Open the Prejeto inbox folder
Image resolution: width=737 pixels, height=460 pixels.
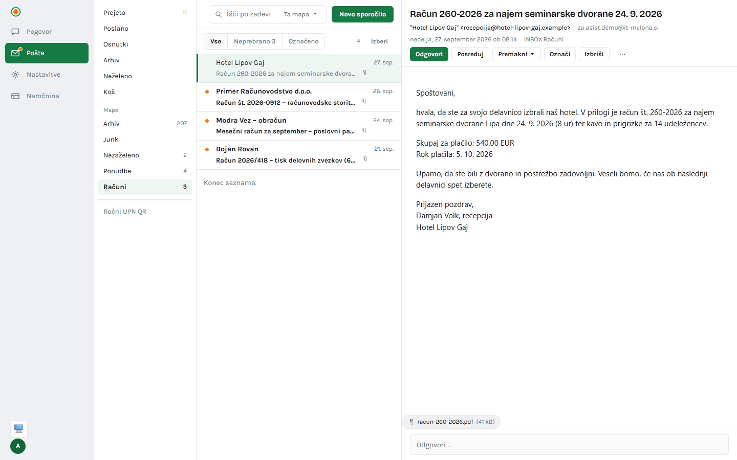tap(145, 13)
